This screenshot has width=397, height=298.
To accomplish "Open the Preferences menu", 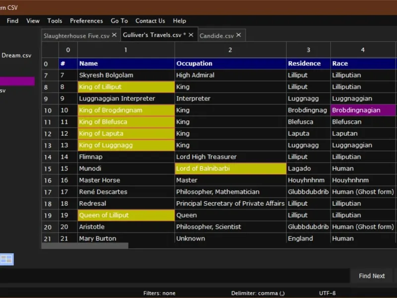I will pyautogui.click(x=86, y=21).
